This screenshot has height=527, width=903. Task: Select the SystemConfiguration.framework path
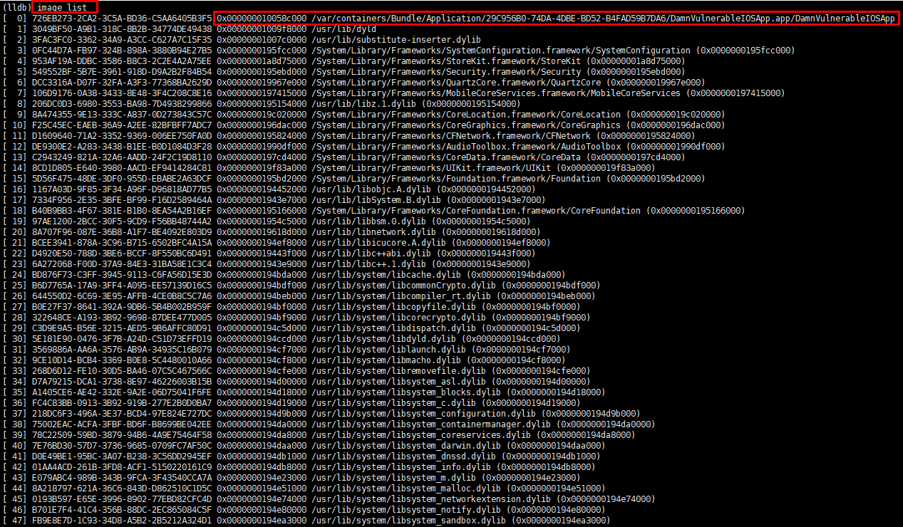(500, 50)
